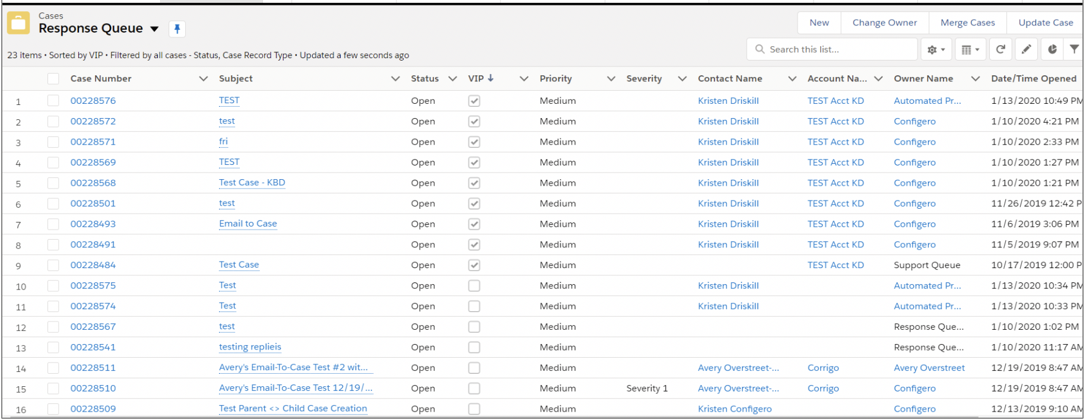Image resolution: width=1086 pixels, height=420 pixels.
Task: Click the Merge Cases button
Action: click(x=967, y=23)
